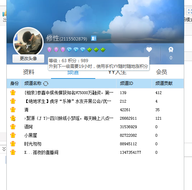192x190 pixels.
Task: Refresh the channel list with the circular arrow
Action: (46, 83)
